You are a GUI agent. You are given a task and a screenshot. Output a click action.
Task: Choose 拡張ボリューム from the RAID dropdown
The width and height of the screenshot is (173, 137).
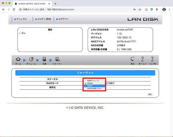94,81
